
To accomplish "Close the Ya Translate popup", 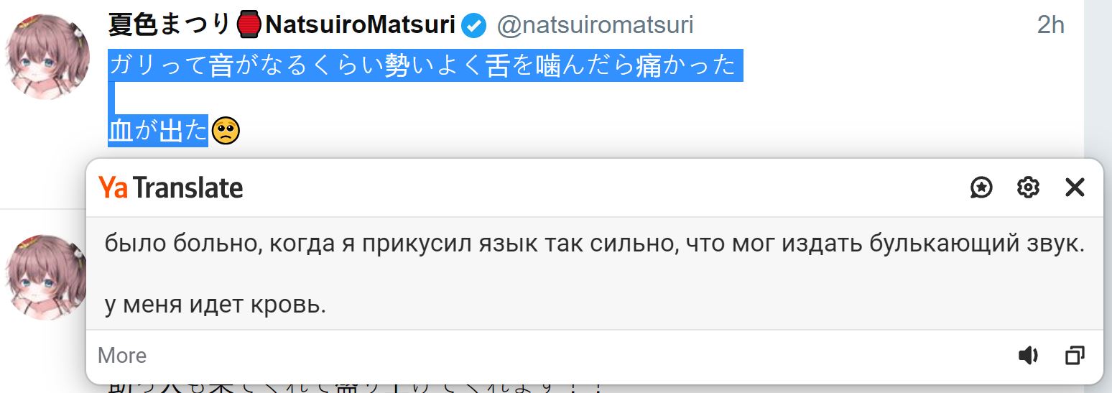I will pos(1075,188).
